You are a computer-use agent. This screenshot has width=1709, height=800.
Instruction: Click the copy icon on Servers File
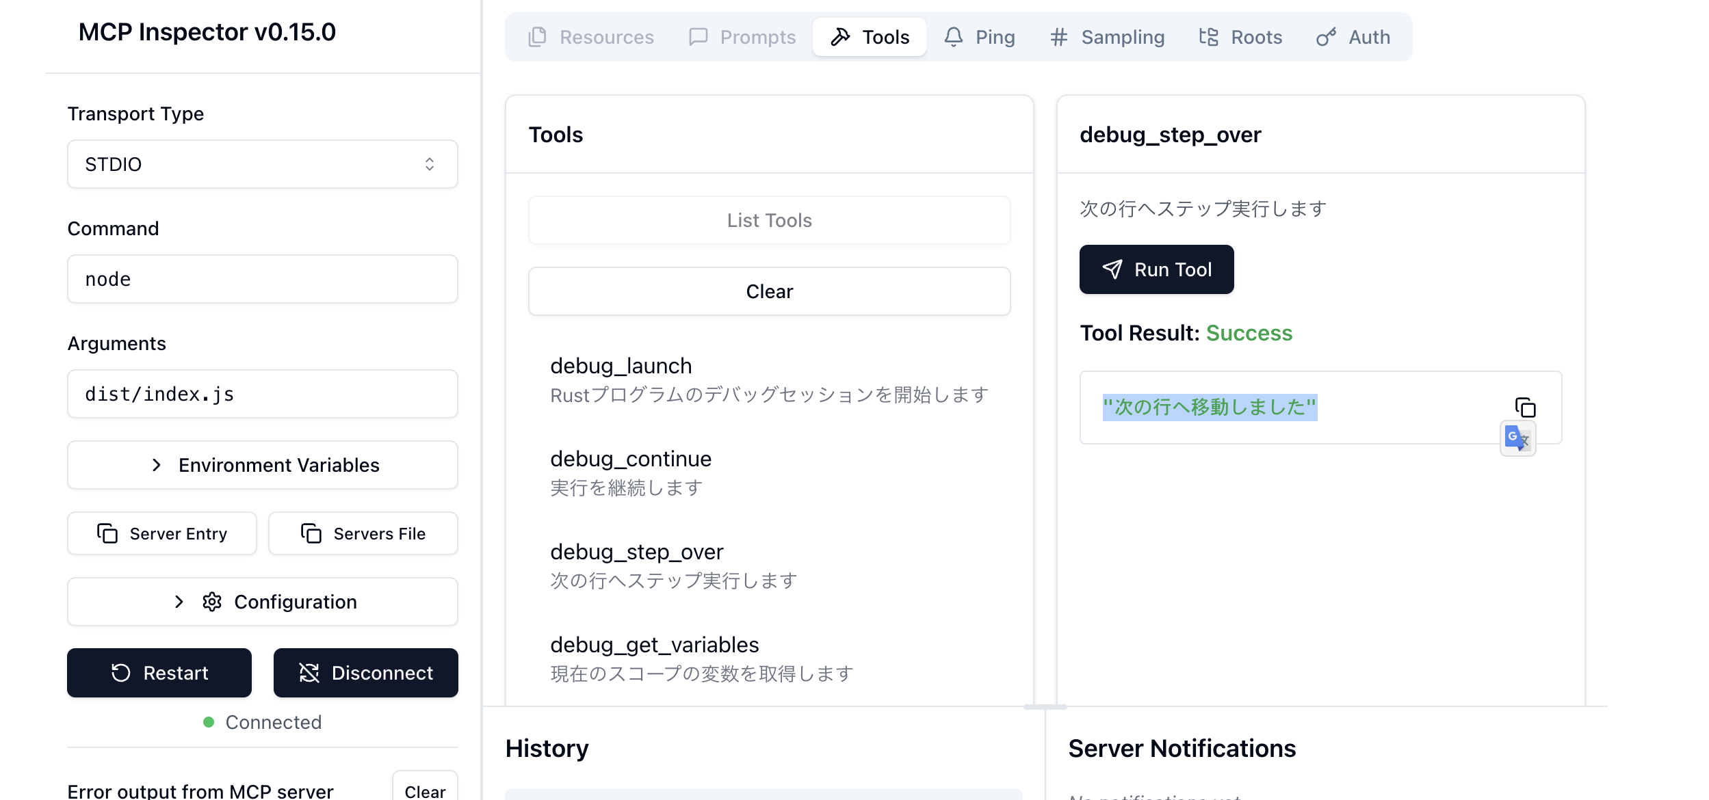click(x=311, y=533)
